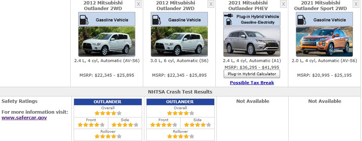This screenshot has width=362, height=141.
Task: Follow the Possible Tax Break link
Action: coord(252,83)
